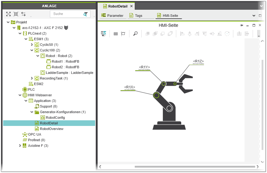Toggle the grid display in HMI toolbar
Screen dimensions: 267x173
(x=115, y=34)
